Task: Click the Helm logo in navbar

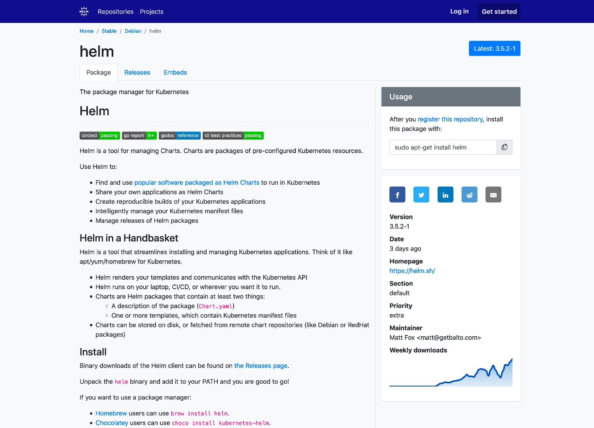Action: (84, 11)
